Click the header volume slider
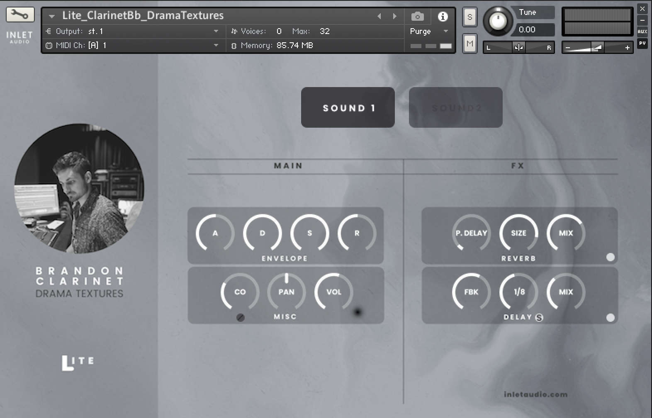The height and width of the screenshot is (418, 652). (x=597, y=48)
